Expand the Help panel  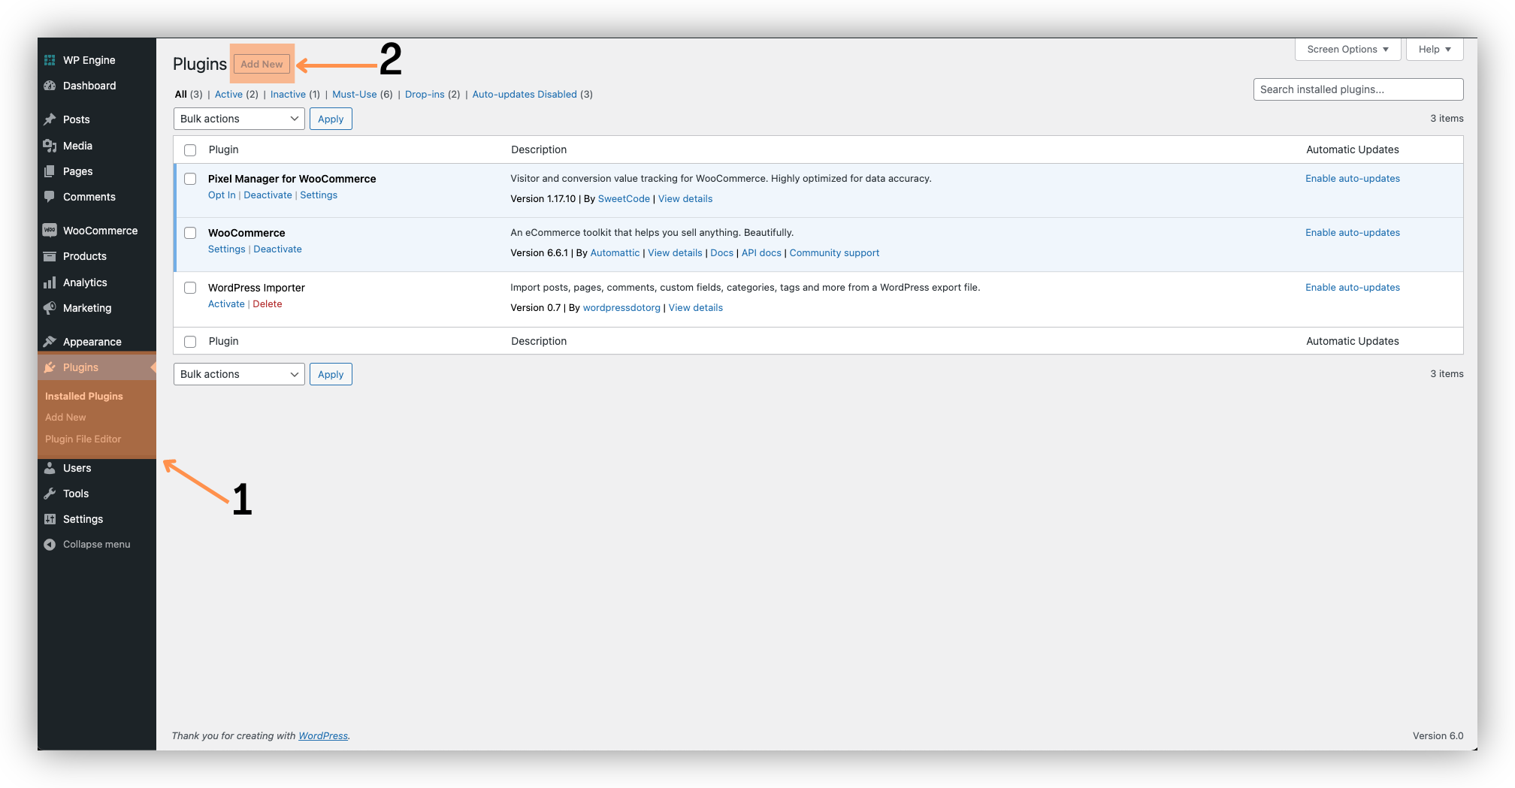pyautogui.click(x=1435, y=50)
